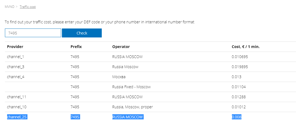
Task: Select the channel_1 provider cell
Action: coord(16,57)
